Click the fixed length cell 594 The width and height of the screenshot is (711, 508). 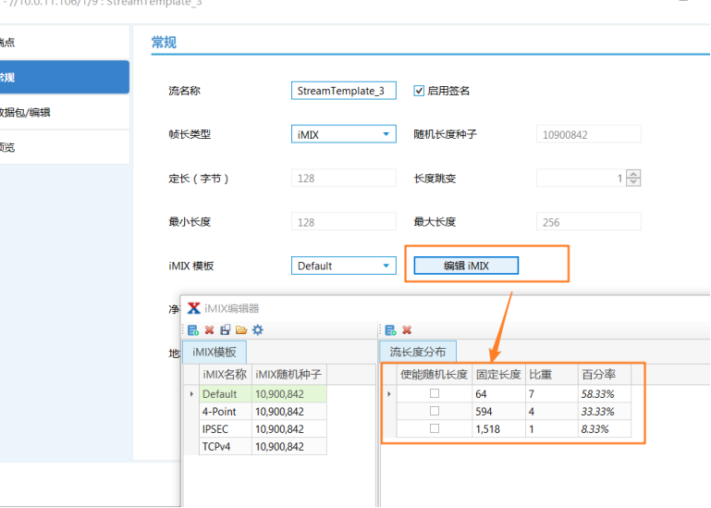point(498,411)
